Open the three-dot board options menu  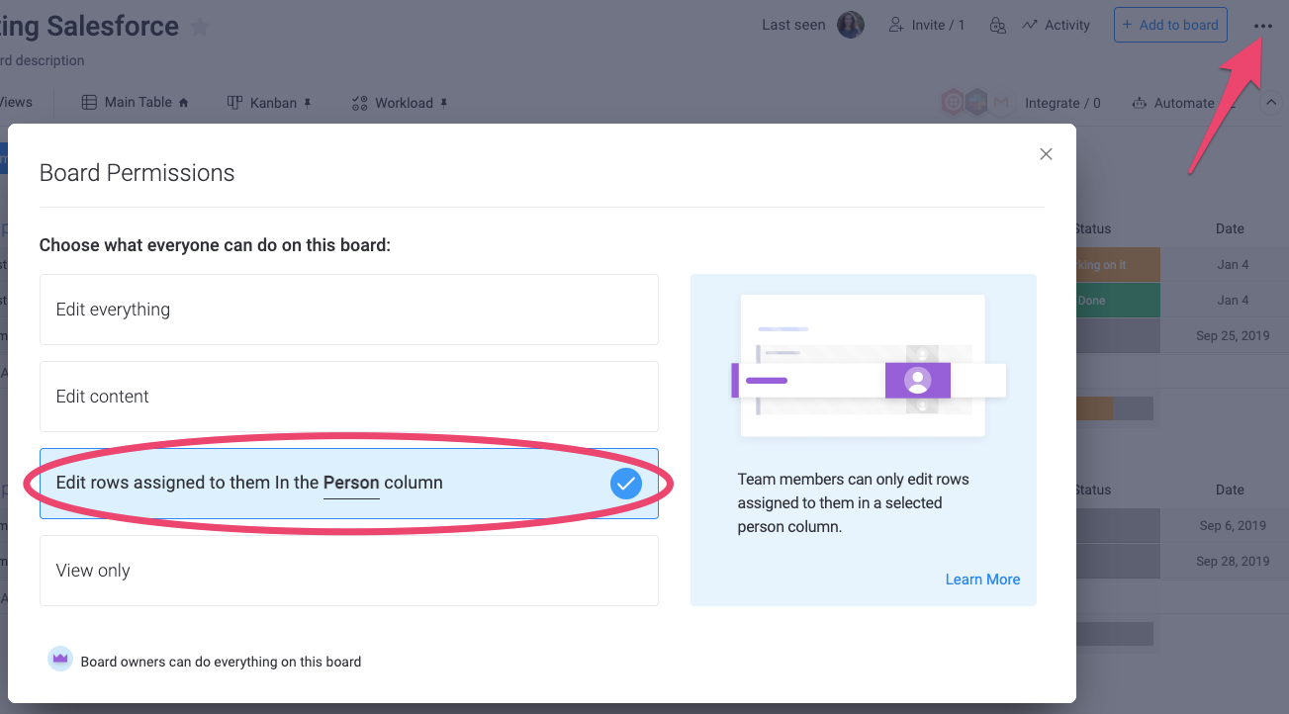pyautogui.click(x=1262, y=27)
